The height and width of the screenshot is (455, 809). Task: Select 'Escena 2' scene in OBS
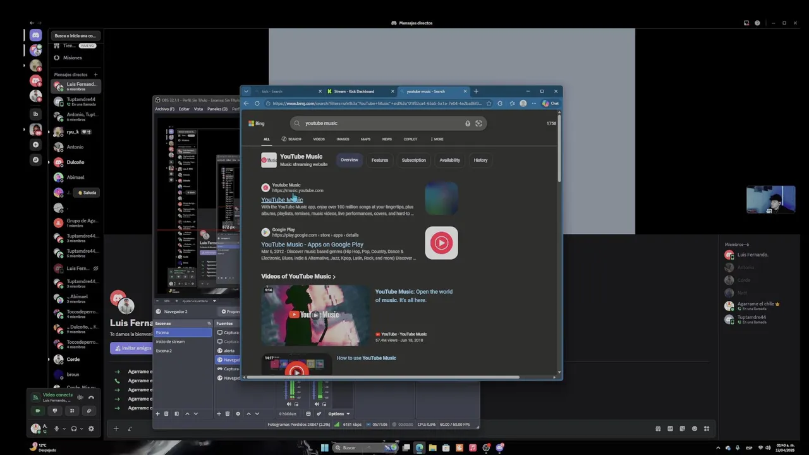(183, 350)
